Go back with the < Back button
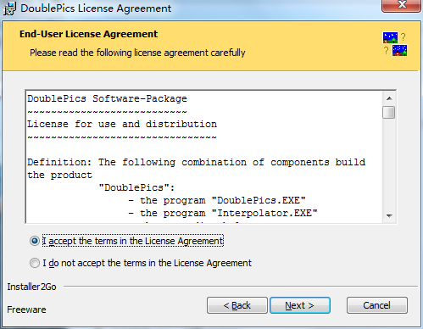Viewport: 423px width, 329px height. point(237,305)
